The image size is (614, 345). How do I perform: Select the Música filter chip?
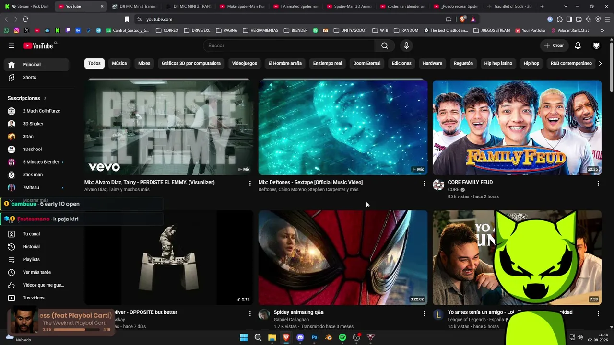tap(119, 63)
